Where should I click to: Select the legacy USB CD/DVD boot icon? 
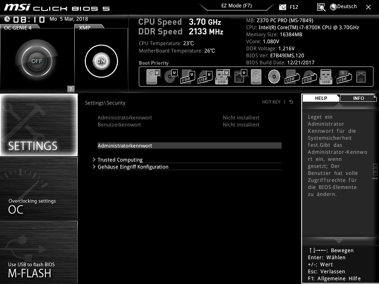pos(309,77)
